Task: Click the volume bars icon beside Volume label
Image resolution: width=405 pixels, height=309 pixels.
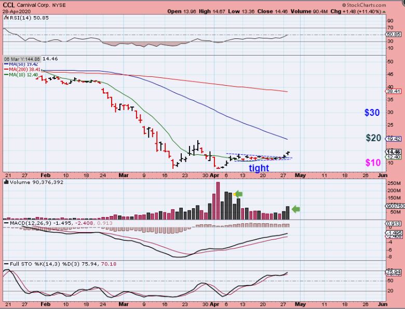Action: point(6,182)
